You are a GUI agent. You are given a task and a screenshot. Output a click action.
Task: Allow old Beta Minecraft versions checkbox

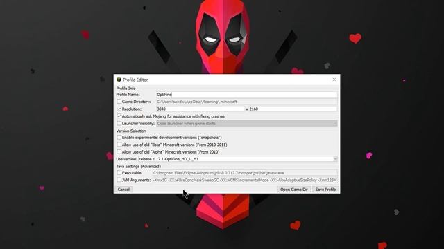click(x=119, y=145)
